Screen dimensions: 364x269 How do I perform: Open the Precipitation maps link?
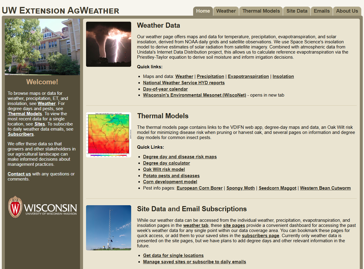point(210,76)
